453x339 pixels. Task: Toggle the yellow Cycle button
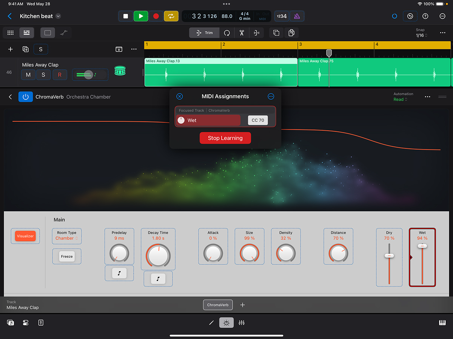(x=171, y=16)
